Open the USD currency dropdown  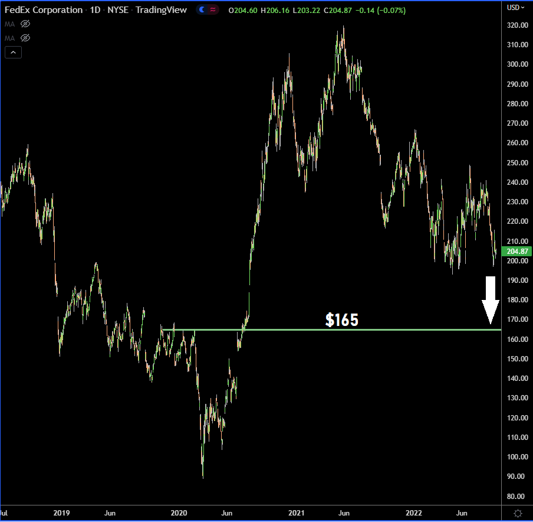pyautogui.click(x=515, y=8)
